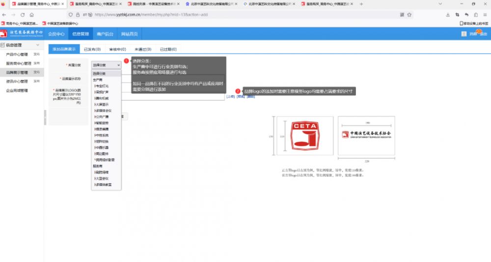Collapse sidebar using the panel handle
Screen dimensions: 491x262
[x=45, y=117]
